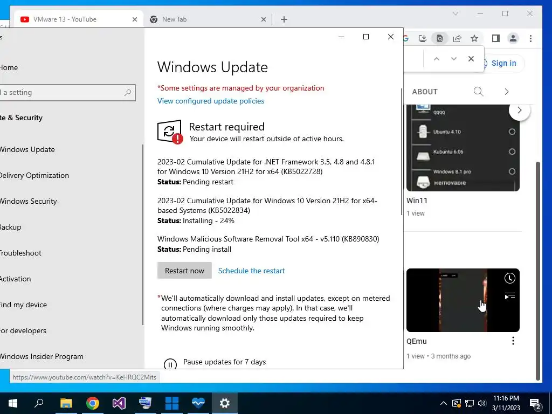Screen dimensions: 552x414
Task: Open Chrome side panel icon
Action: click(496, 38)
